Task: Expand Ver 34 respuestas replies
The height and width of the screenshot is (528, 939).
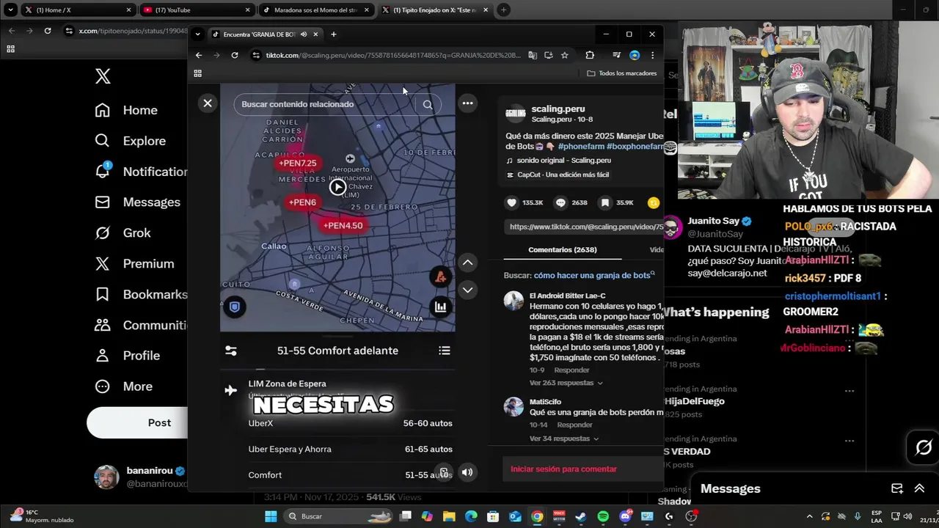Action: pos(563,439)
